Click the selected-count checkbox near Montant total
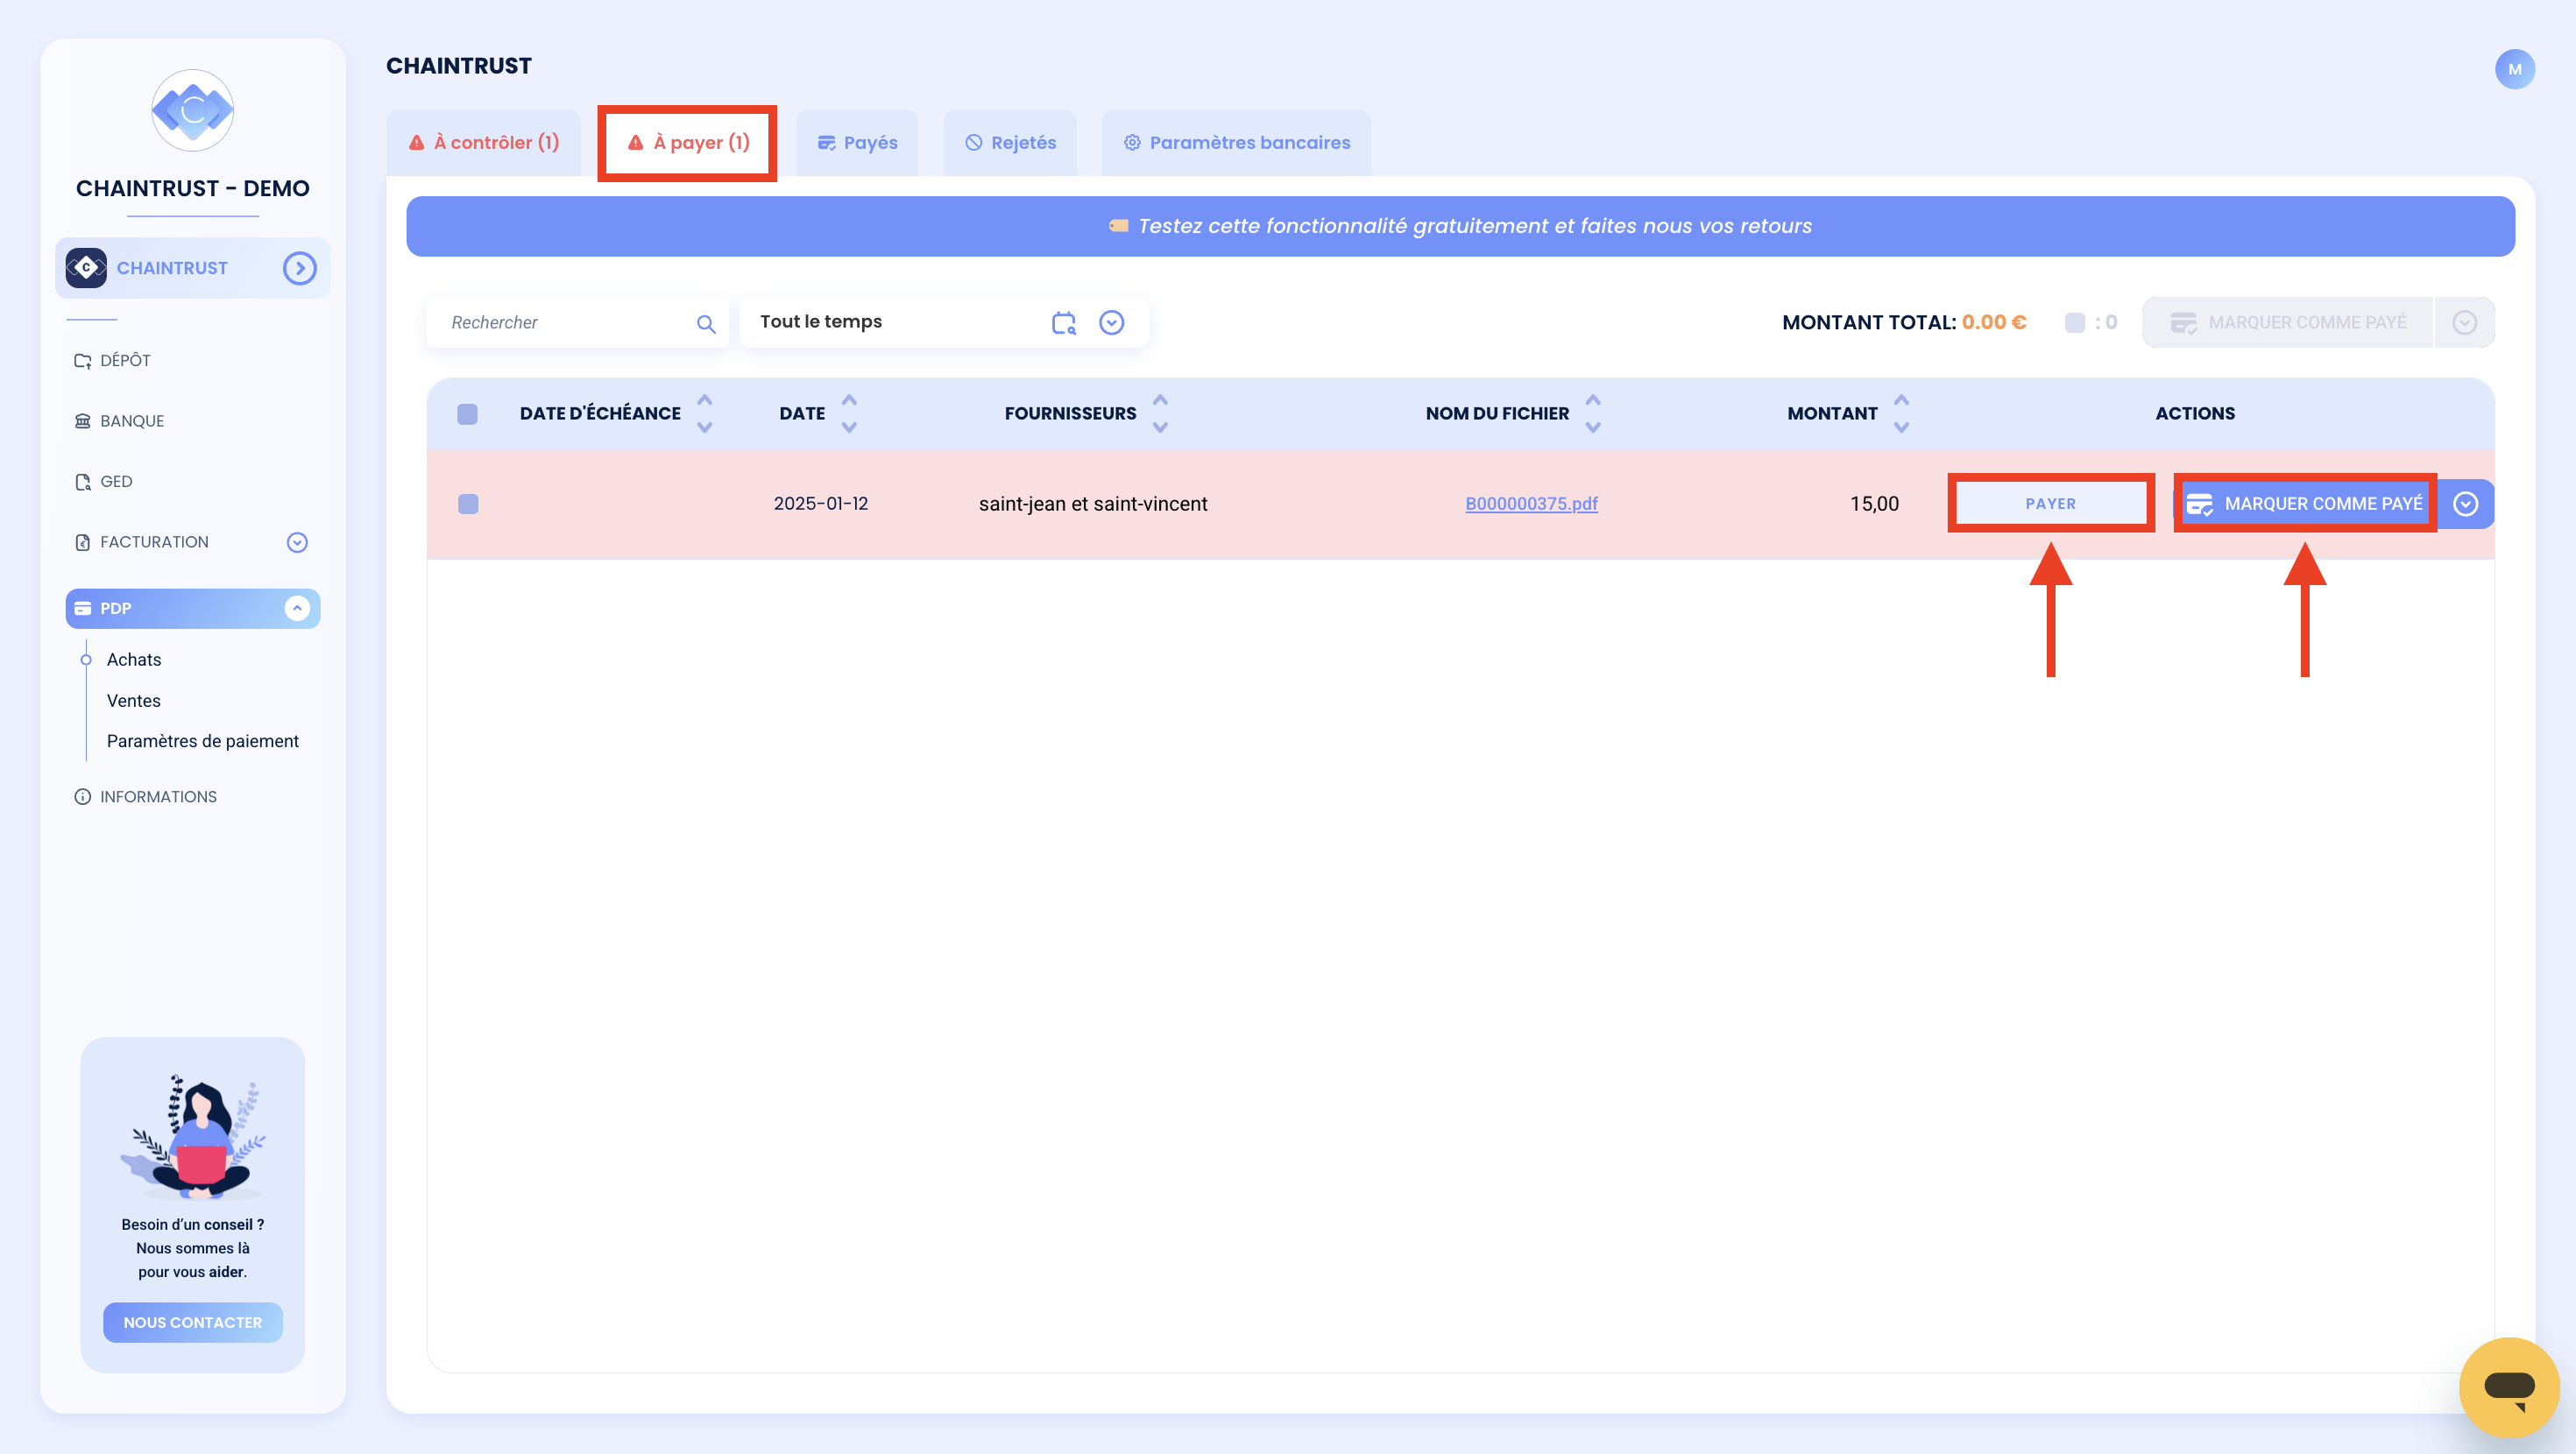Viewport: 2576px width, 1454px height. [x=2075, y=323]
